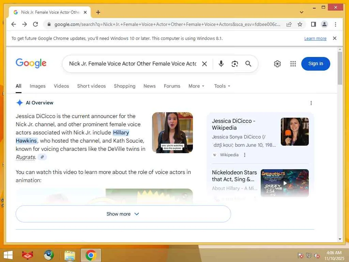Start a voice search with the microphone
Viewport: 349px width, 262px height.
click(x=221, y=64)
